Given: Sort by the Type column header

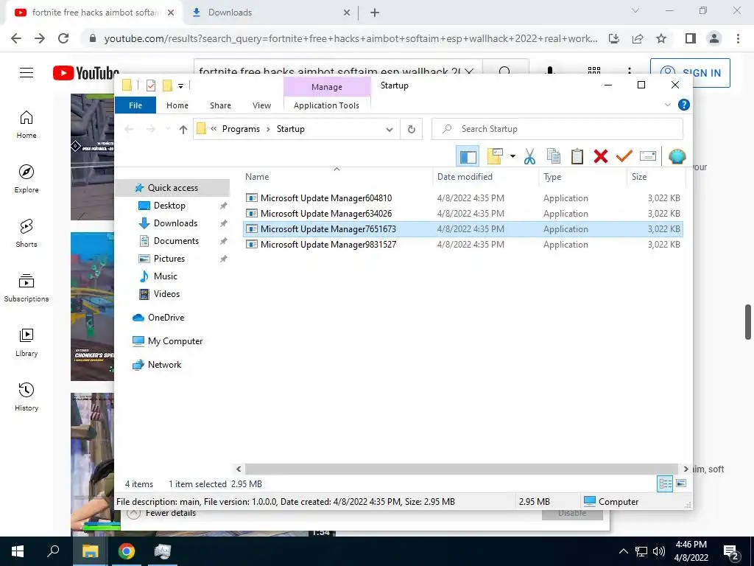Looking at the screenshot, I should click(x=552, y=177).
